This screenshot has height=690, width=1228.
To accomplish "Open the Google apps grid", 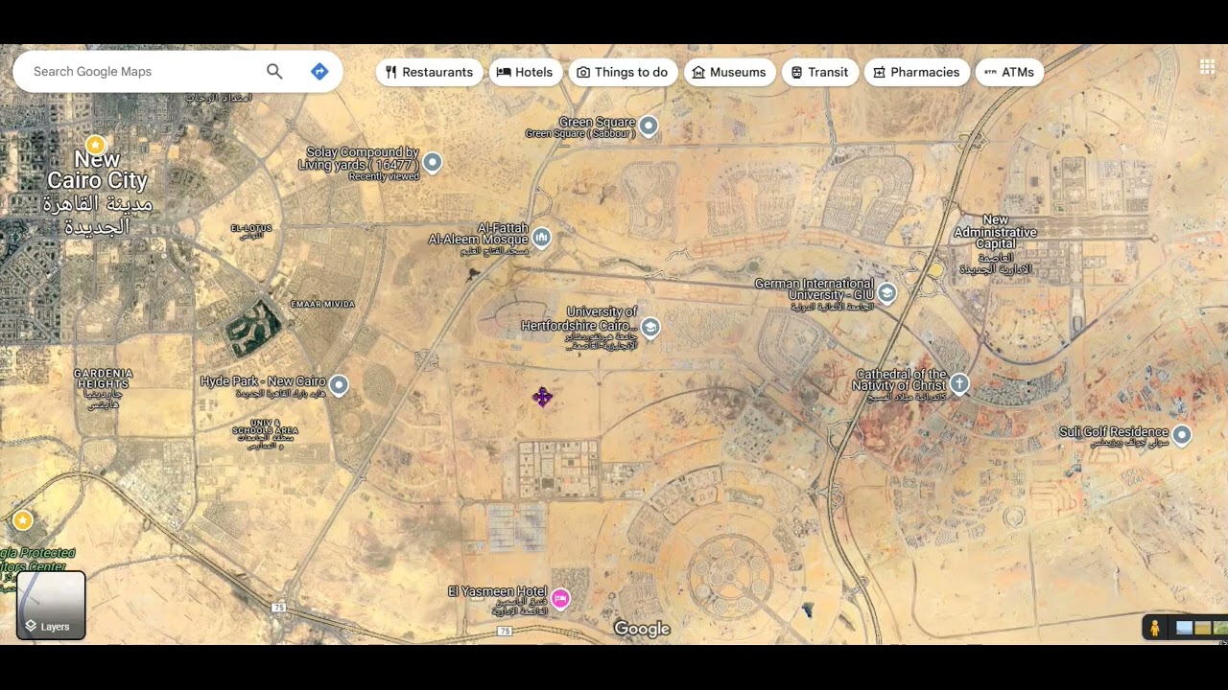I will pos(1207,66).
